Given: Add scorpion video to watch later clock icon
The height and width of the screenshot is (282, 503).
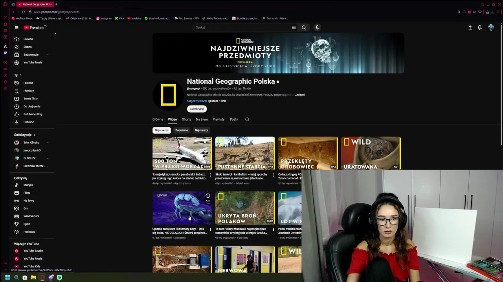Looking at the screenshot, I should (208, 196).
